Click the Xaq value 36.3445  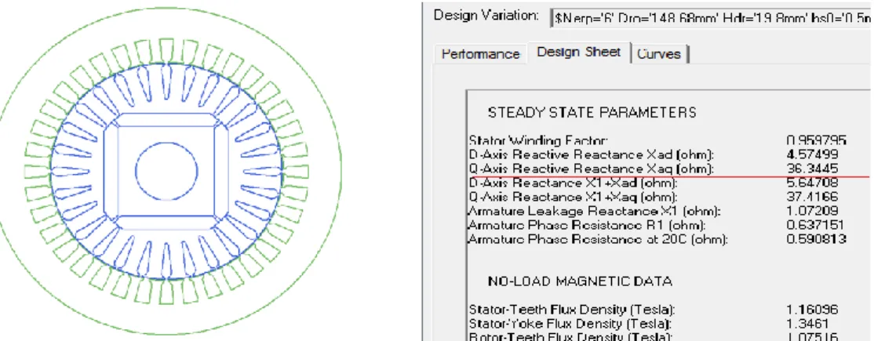pyautogui.click(x=813, y=169)
